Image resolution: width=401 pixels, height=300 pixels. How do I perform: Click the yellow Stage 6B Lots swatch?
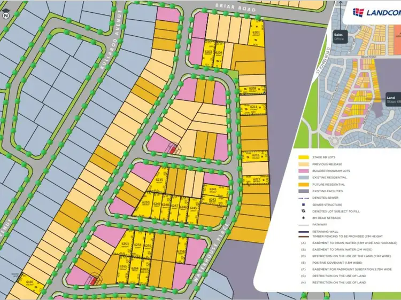(x=303, y=157)
